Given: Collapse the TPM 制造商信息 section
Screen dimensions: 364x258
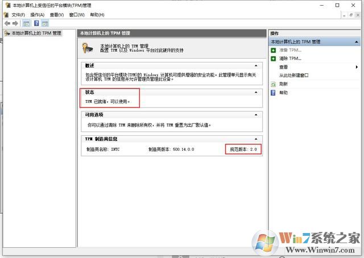Looking at the screenshot, I should click(x=256, y=139).
